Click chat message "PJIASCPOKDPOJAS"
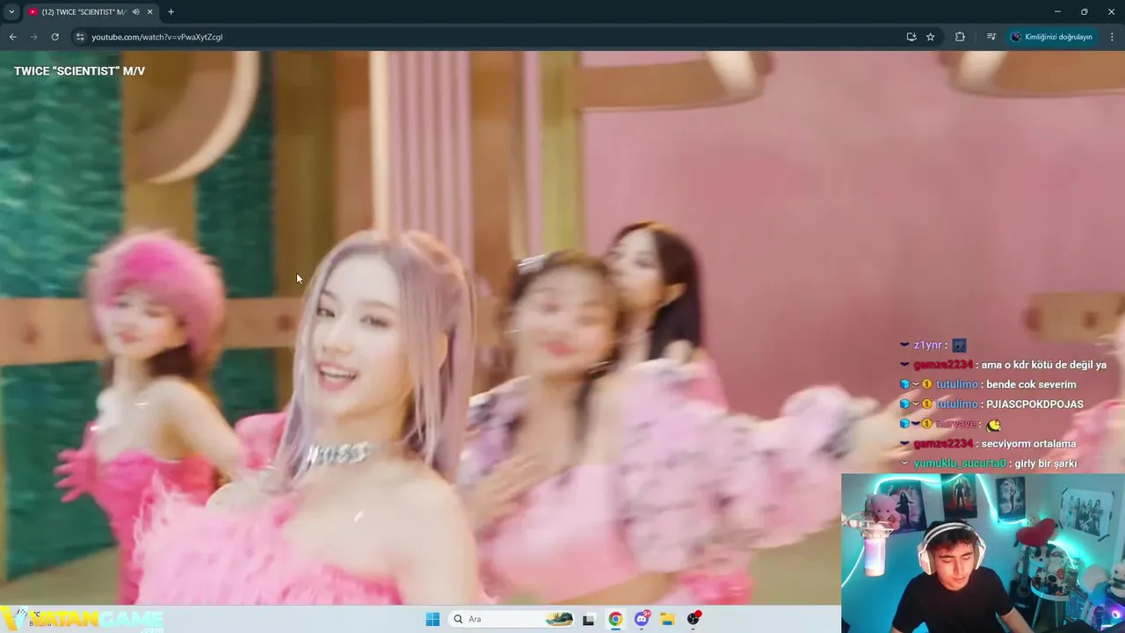 (1034, 404)
